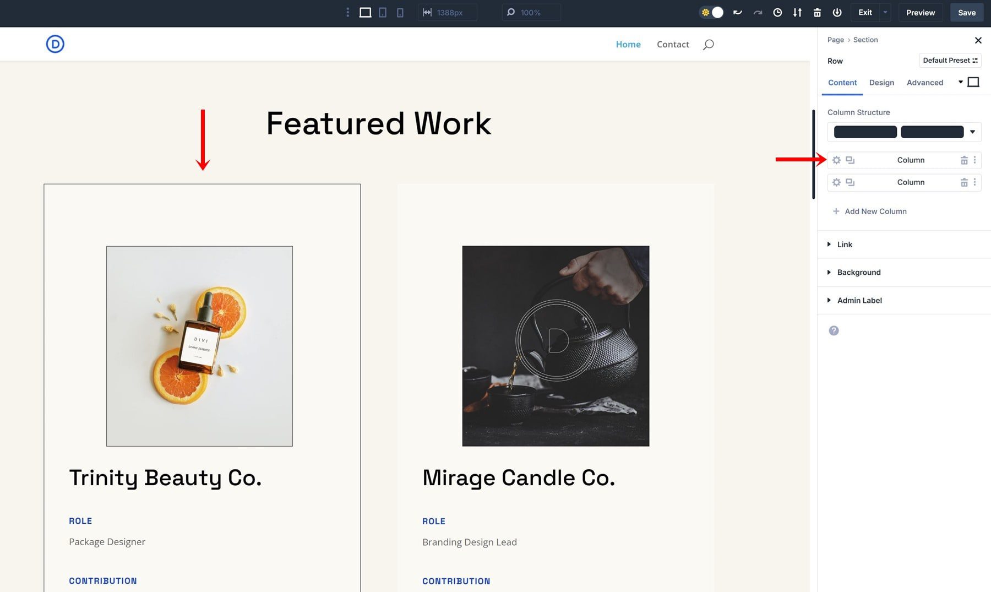Screen dimensions: 991x592
Task: Clear layout with top-bar trash icon
Action: 817,12
